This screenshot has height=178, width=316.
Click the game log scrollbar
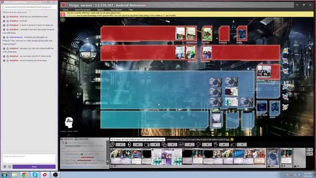[108, 153]
